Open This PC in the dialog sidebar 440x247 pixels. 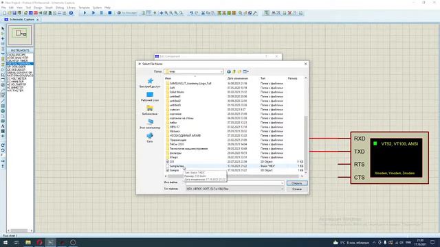coord(150,124)
